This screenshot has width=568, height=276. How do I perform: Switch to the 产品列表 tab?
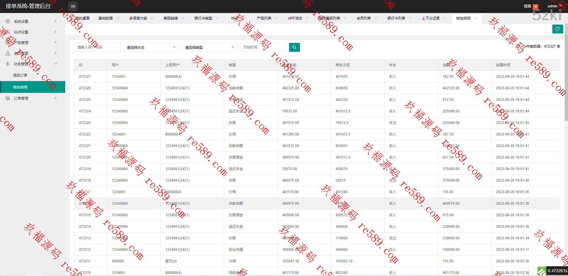coord(264,18)
